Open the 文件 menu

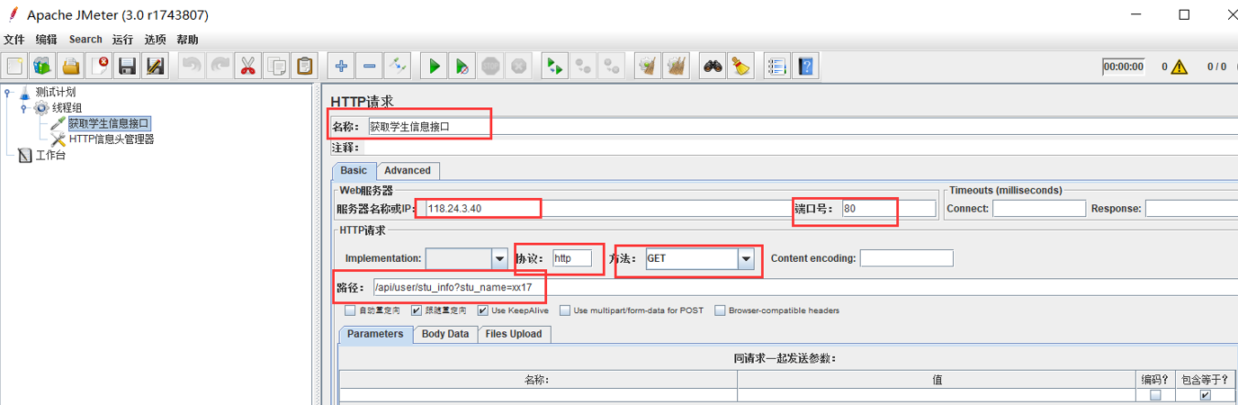[13, 40]
